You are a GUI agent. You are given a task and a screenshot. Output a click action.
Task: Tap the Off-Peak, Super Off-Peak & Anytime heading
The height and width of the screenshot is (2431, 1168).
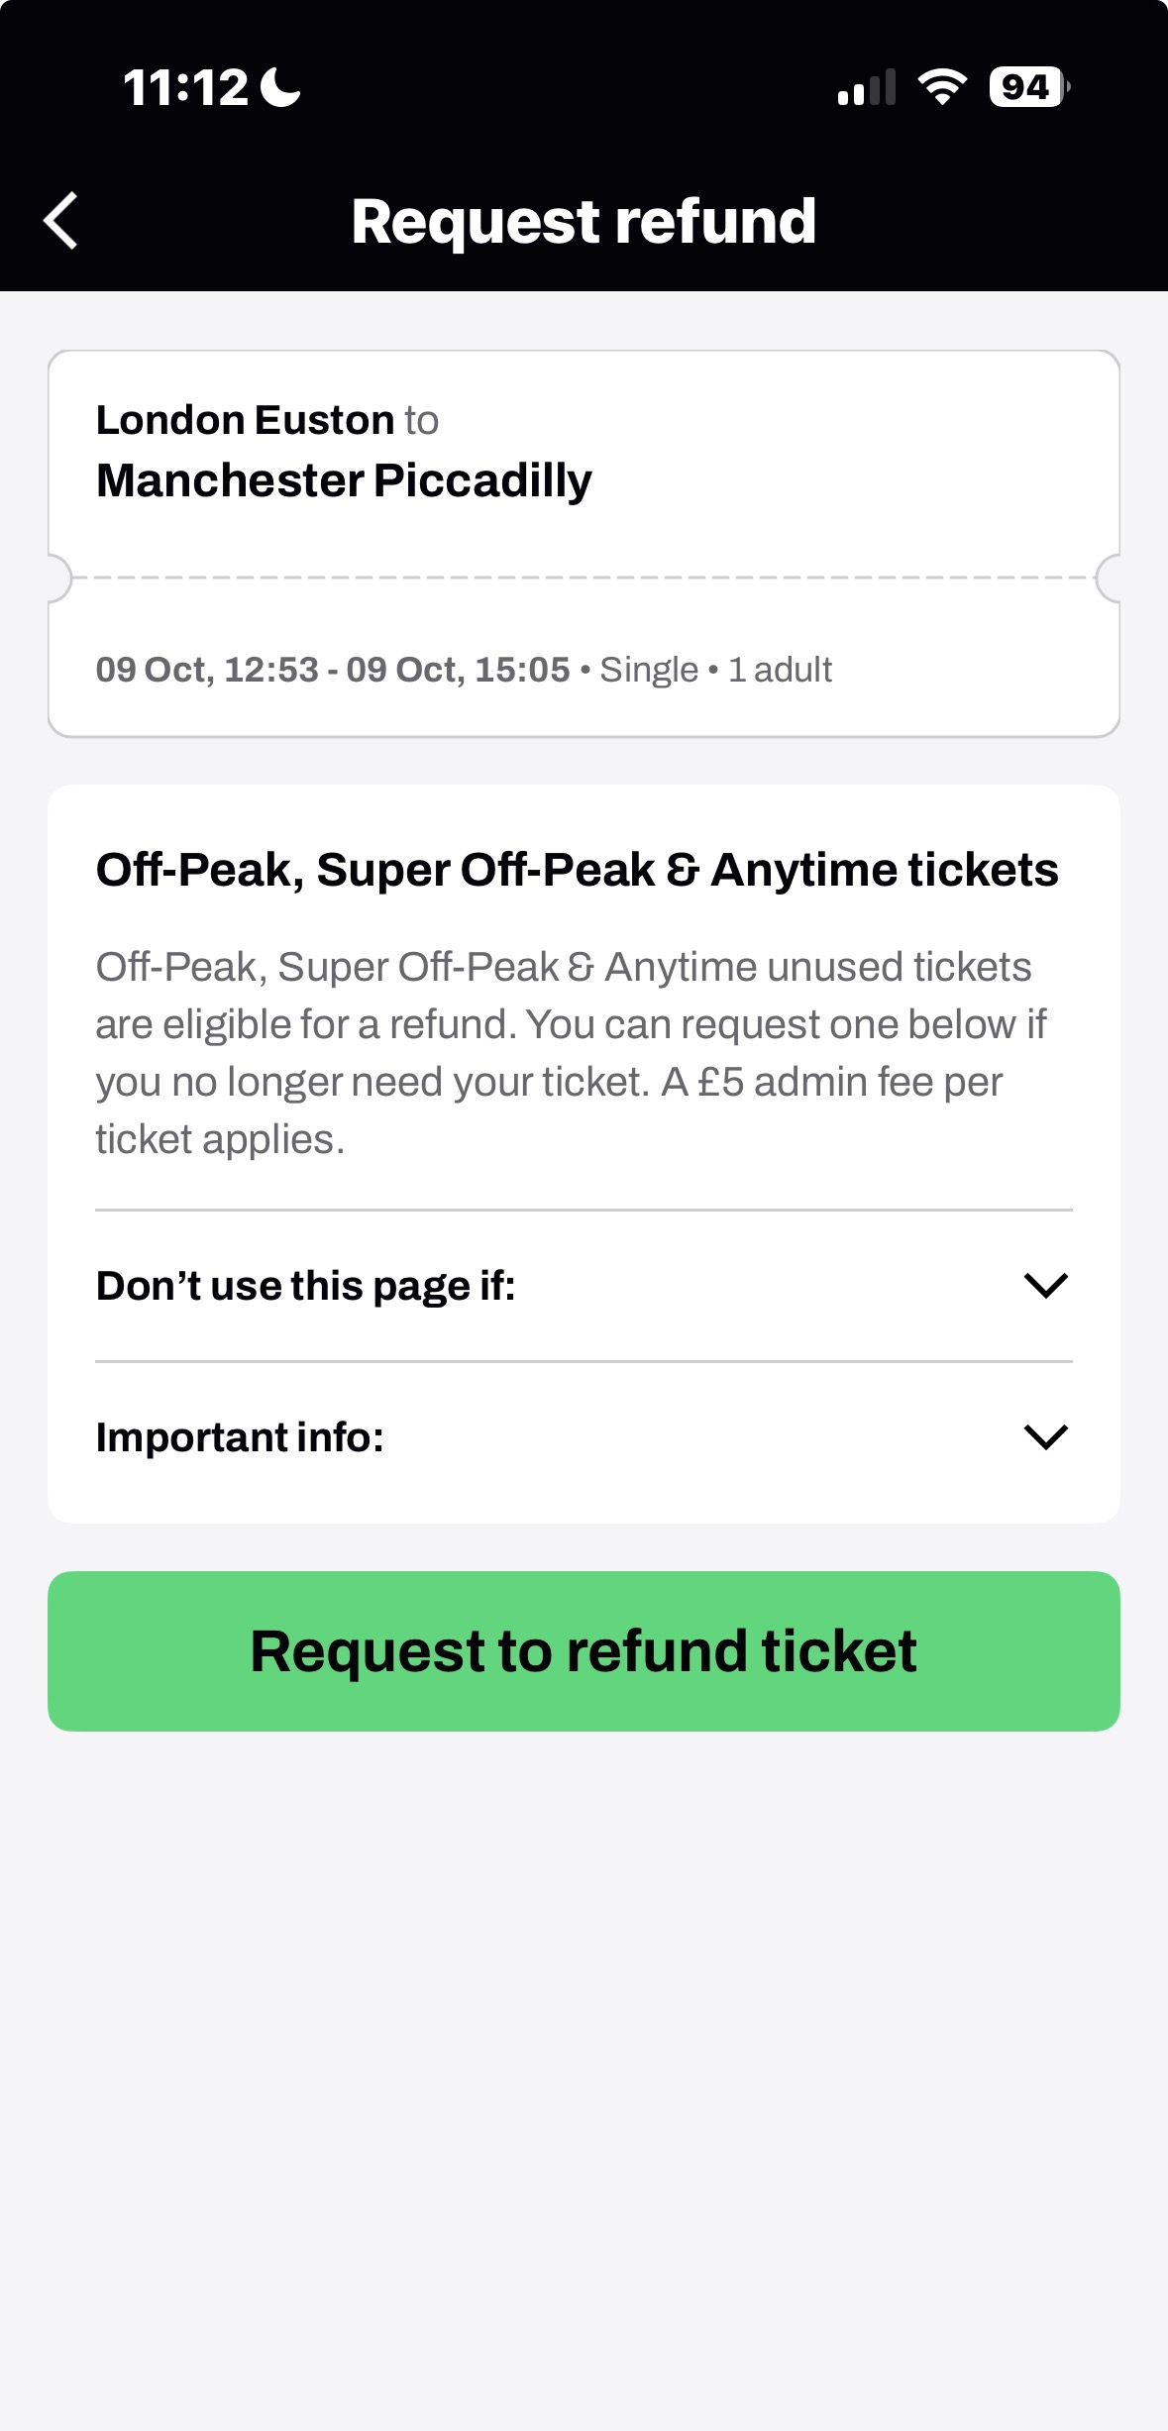click(577, 870)
